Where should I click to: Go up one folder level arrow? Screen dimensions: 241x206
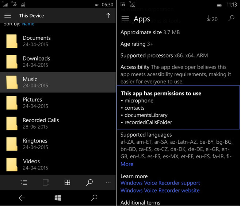point(108,16)
